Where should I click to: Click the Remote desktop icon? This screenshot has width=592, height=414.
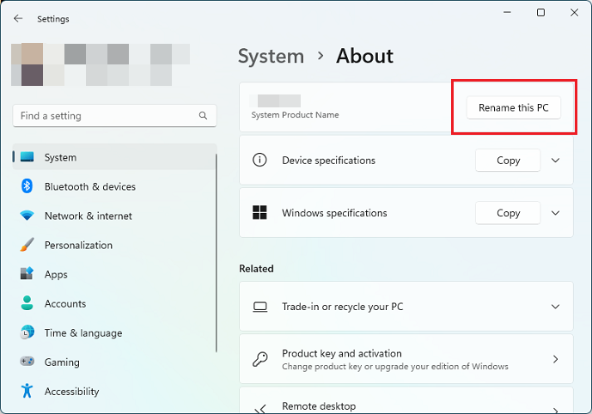point(259,410)
